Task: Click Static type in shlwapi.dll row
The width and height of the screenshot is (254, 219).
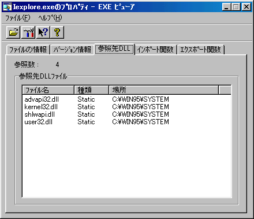Action: (x=86, y=114)
